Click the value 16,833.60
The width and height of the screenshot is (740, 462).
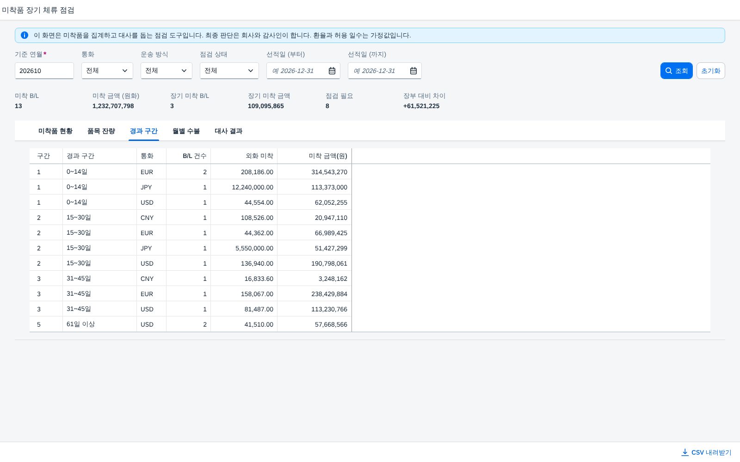259,279
